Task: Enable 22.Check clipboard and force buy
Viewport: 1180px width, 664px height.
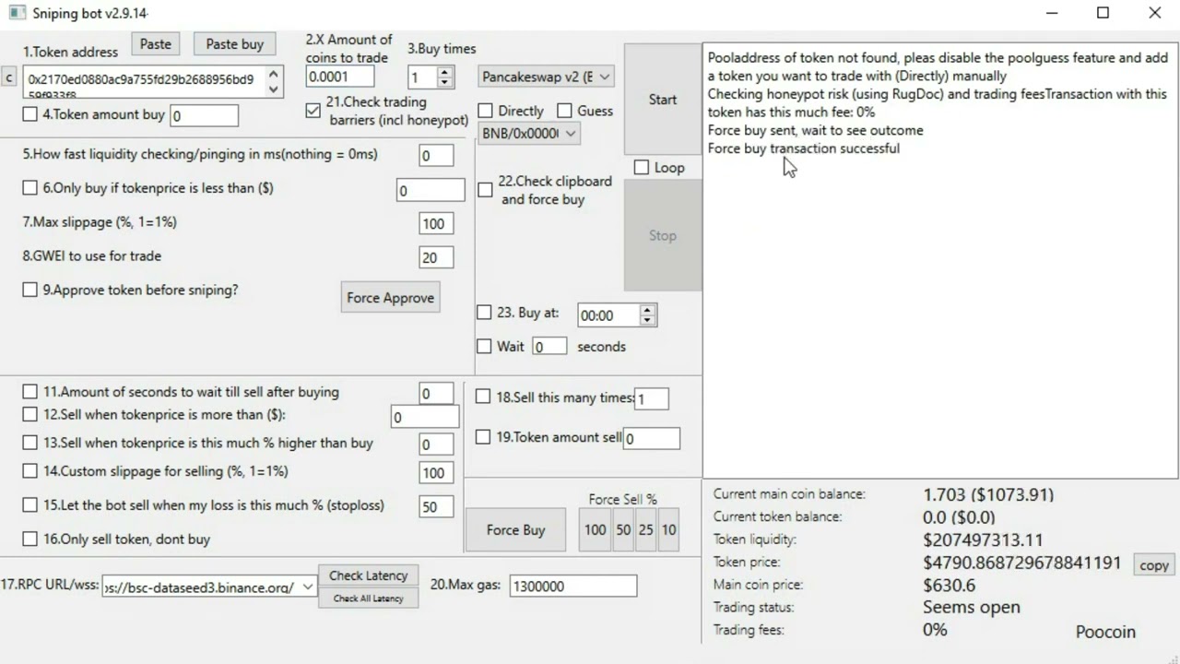Action: coord(485,190)
